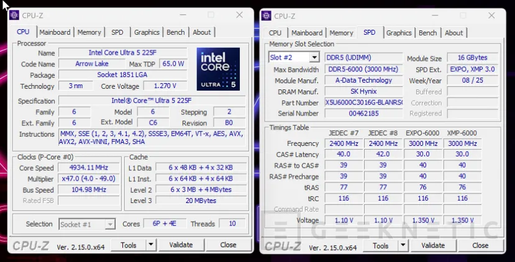Click the 3 nm technology value
Image resolution: width=515 pixels, height=262 pixels.
click(76, 86)
